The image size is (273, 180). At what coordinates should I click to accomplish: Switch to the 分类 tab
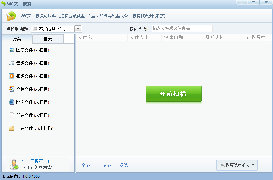coord(17,39)
